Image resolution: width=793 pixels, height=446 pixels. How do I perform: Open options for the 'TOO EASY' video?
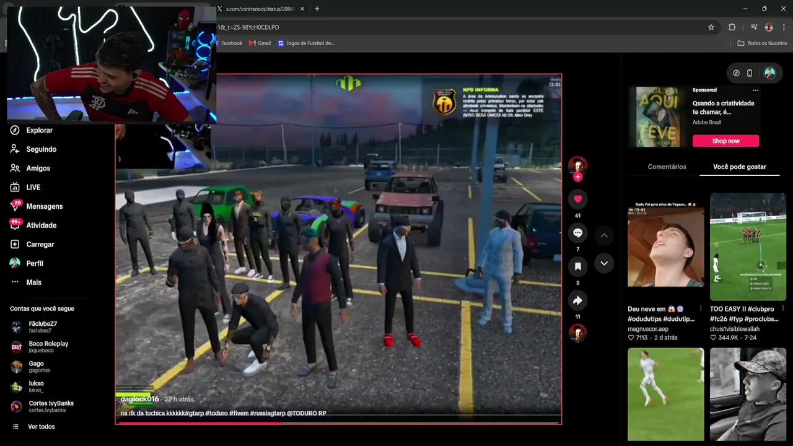click(782, 309)
